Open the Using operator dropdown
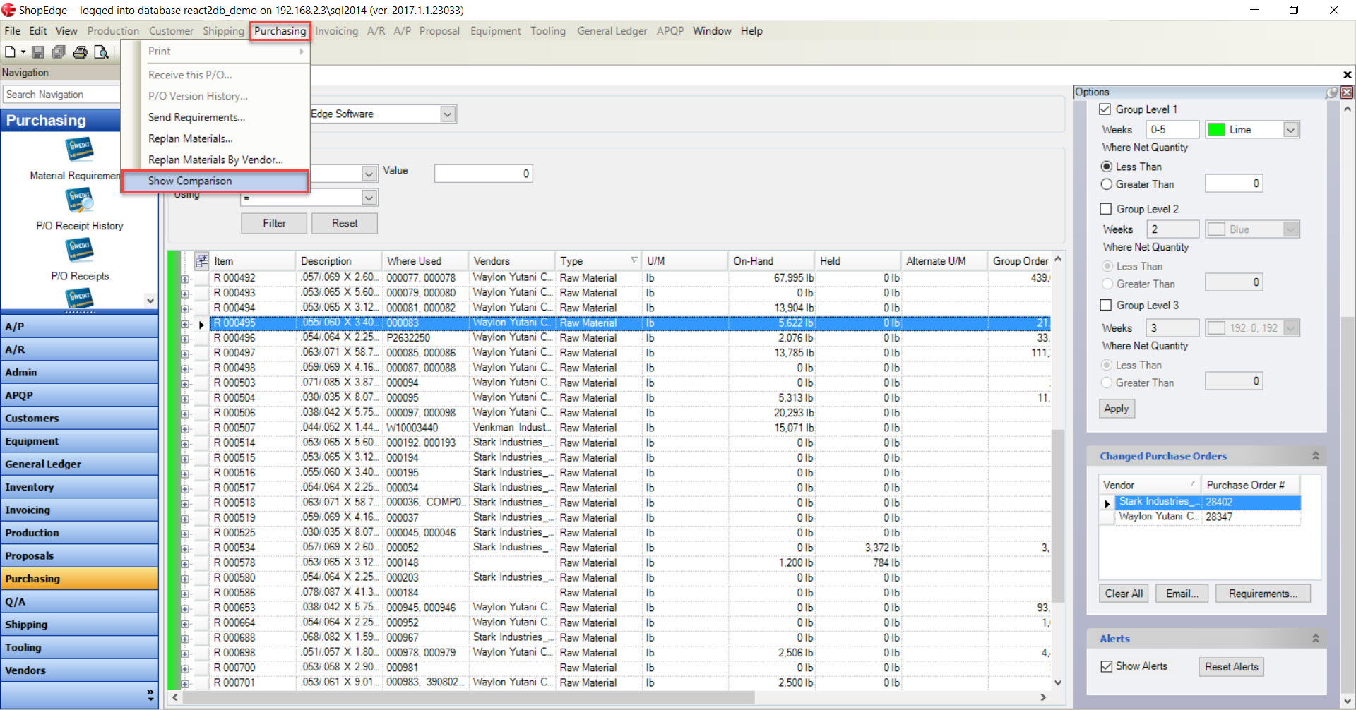 (369, 198)
